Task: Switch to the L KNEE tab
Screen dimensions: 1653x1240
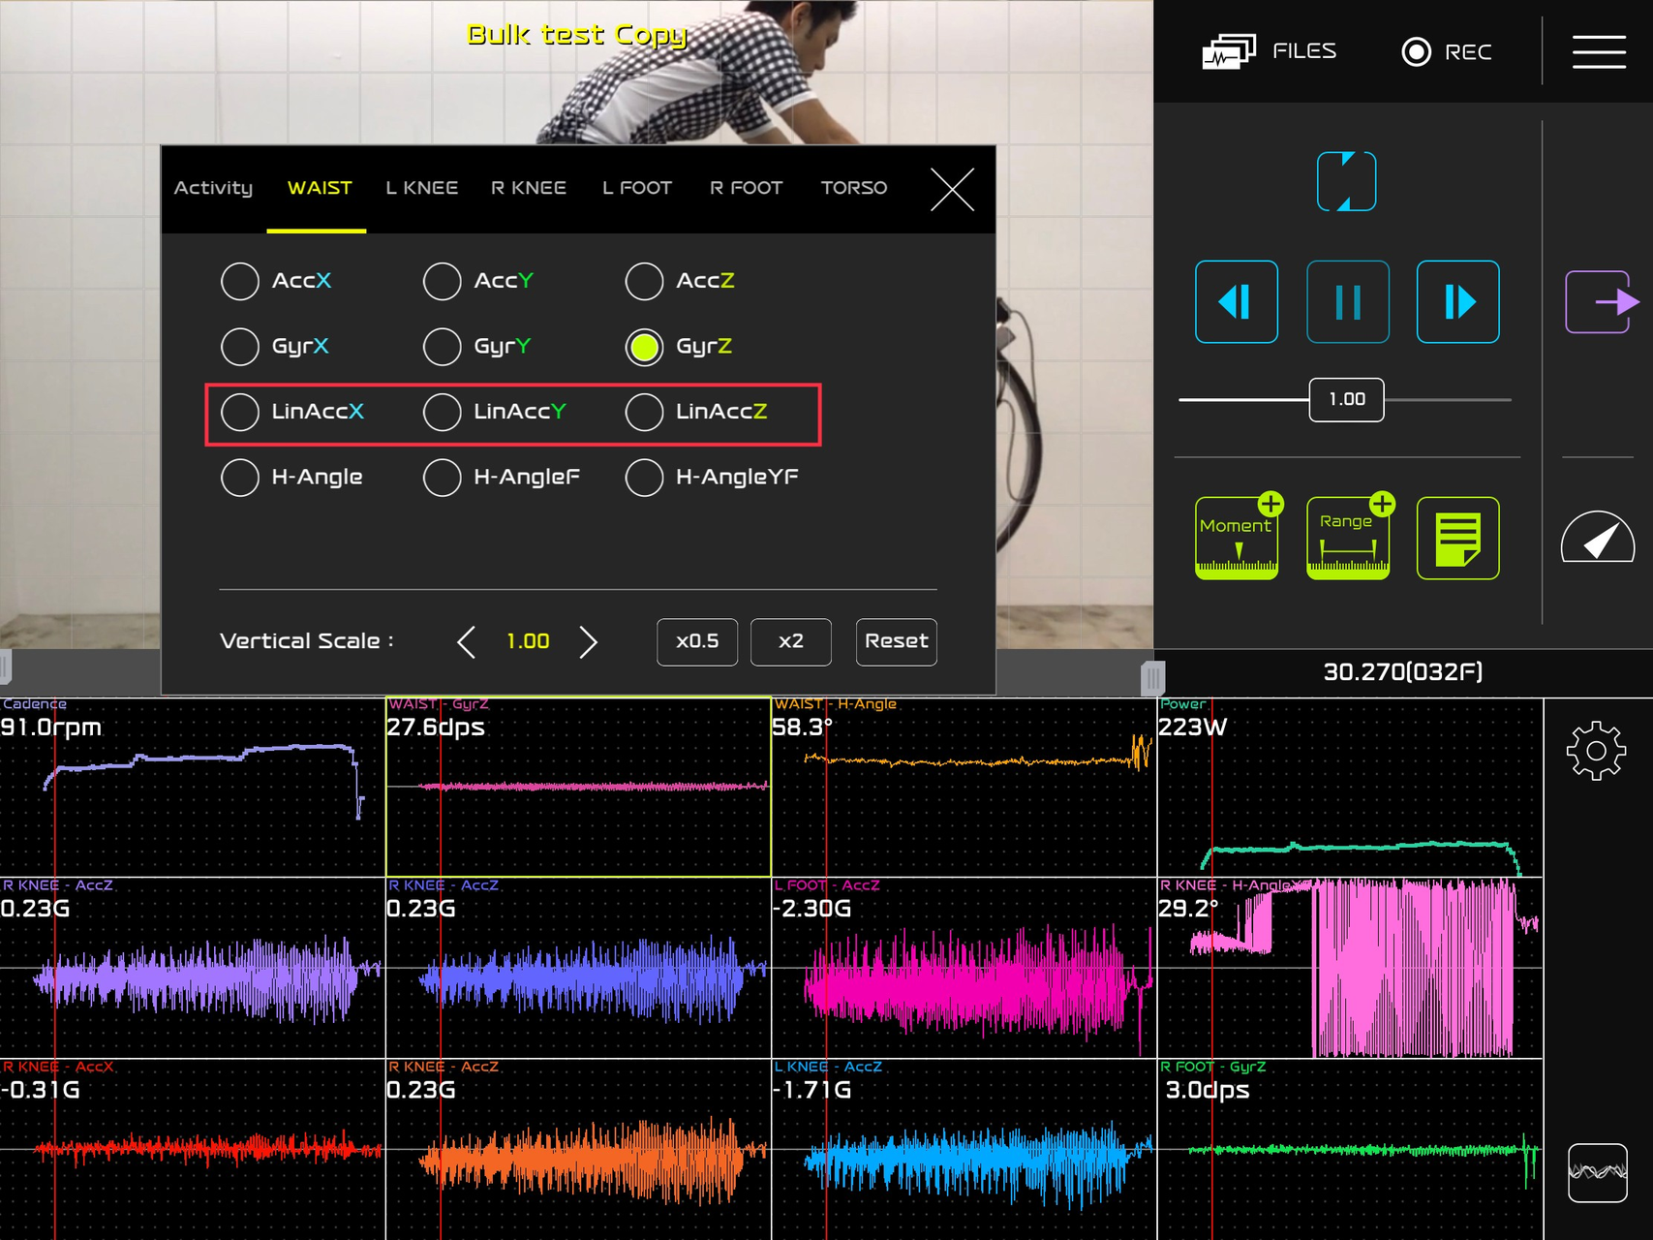Action: (421, 188)
